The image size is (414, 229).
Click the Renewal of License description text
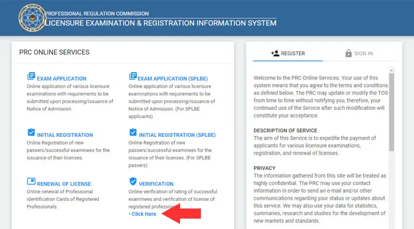[x=63, y=199]
